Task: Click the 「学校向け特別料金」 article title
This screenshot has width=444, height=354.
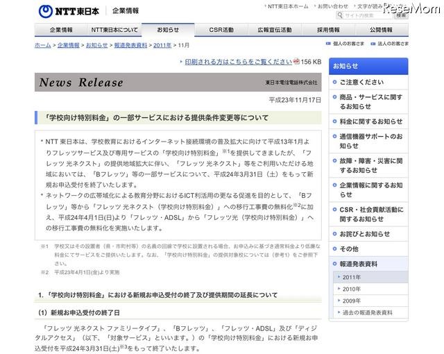Action: 157,118
